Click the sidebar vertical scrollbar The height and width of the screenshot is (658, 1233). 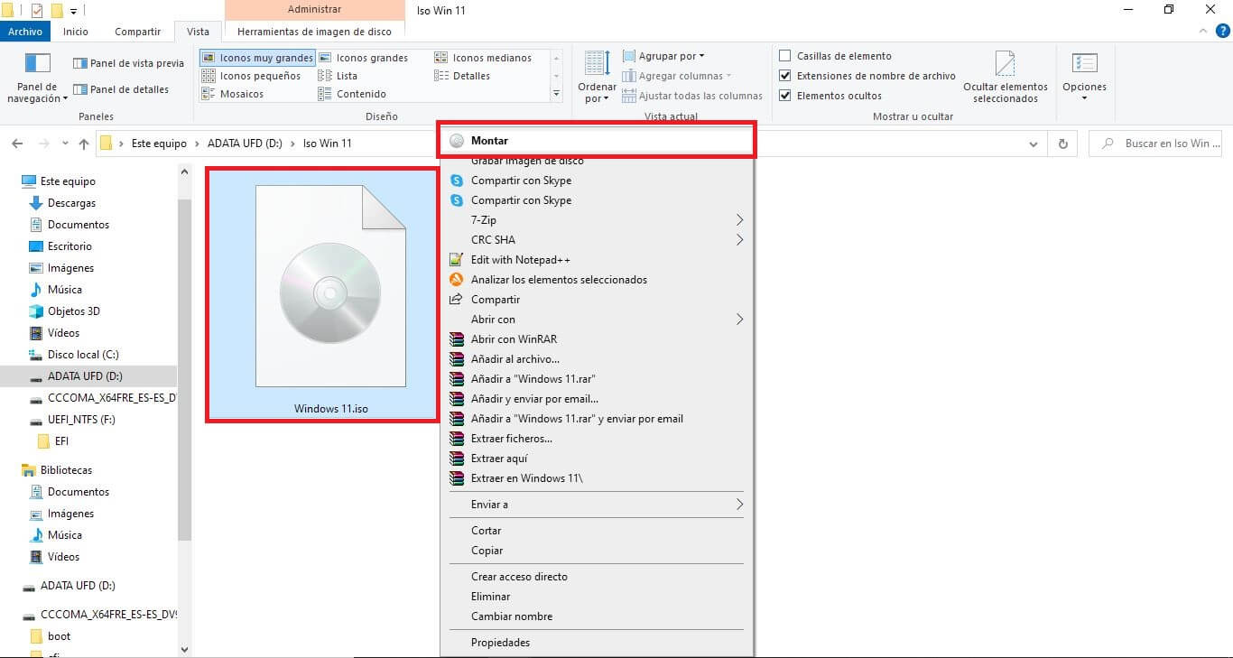click(x=184, y=370)
